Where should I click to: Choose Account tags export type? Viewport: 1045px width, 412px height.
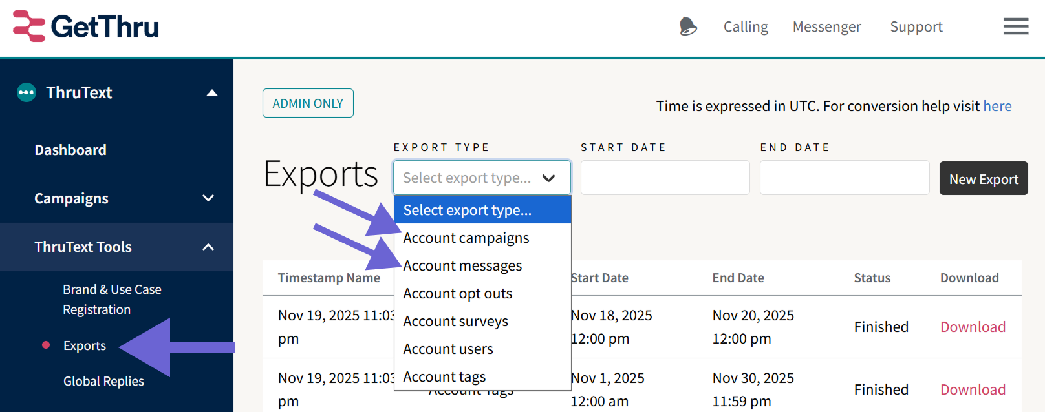(482, 376)
